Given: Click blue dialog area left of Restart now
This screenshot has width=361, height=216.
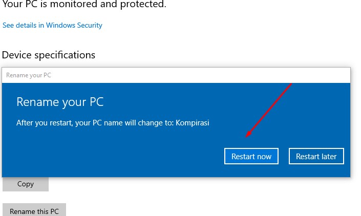Looking at the screenshot, I should tap(113, 156).
